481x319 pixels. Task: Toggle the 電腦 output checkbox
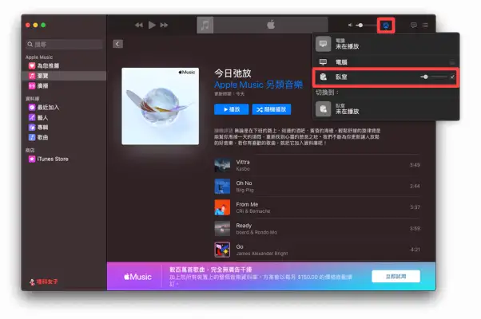(x=452, y=62)
